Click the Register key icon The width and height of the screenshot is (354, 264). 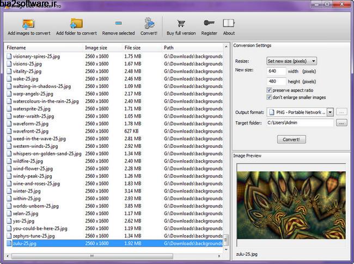(209, 23)
